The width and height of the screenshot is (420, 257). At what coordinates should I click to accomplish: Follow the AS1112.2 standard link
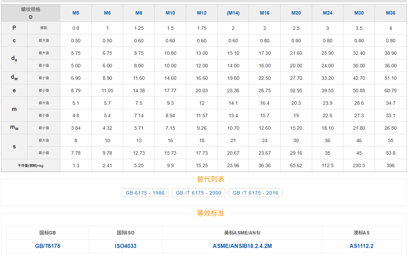click(361, 246)
